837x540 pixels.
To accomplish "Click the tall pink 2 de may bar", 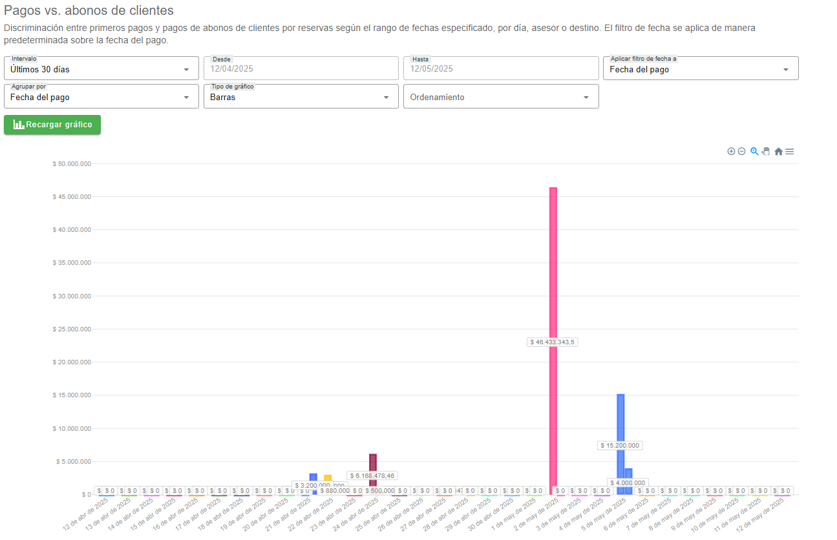I will coord(553,271).
